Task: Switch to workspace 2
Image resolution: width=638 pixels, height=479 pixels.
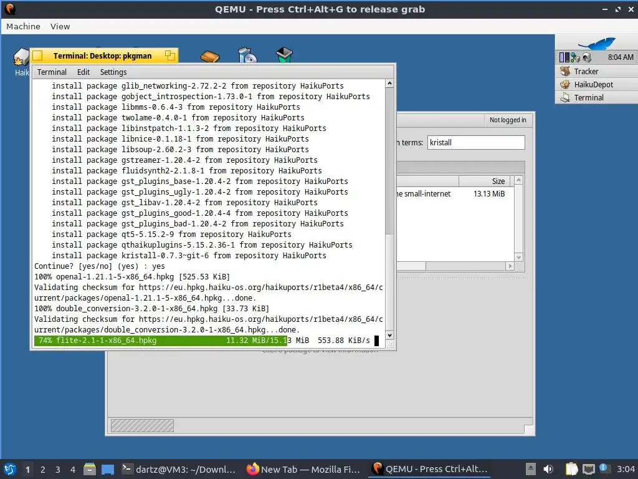Action: (x=43, y=470)
